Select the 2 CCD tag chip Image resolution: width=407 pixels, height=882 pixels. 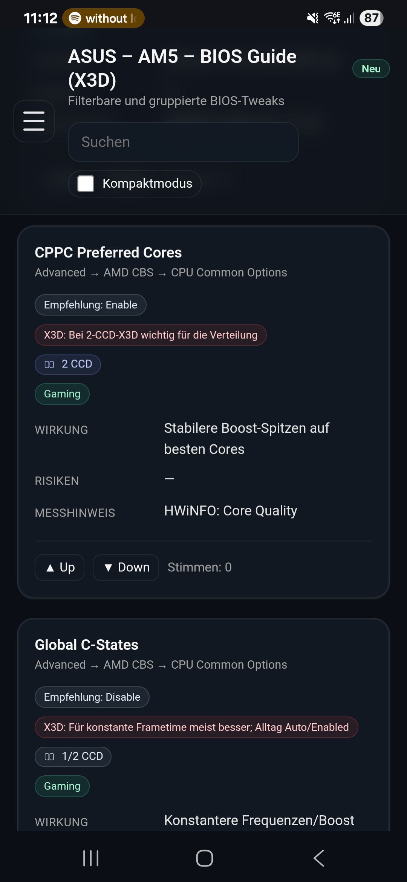[68, 364]
